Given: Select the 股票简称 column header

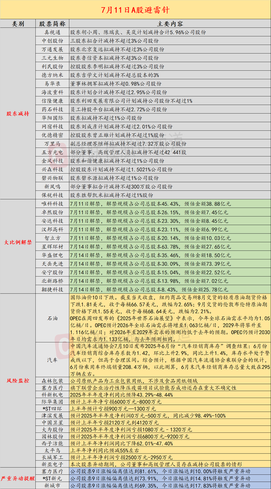Looking at the screenshot, I should coord(52,24).
